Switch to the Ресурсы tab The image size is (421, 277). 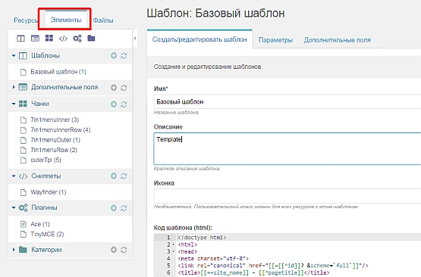(x=26, y=20)
